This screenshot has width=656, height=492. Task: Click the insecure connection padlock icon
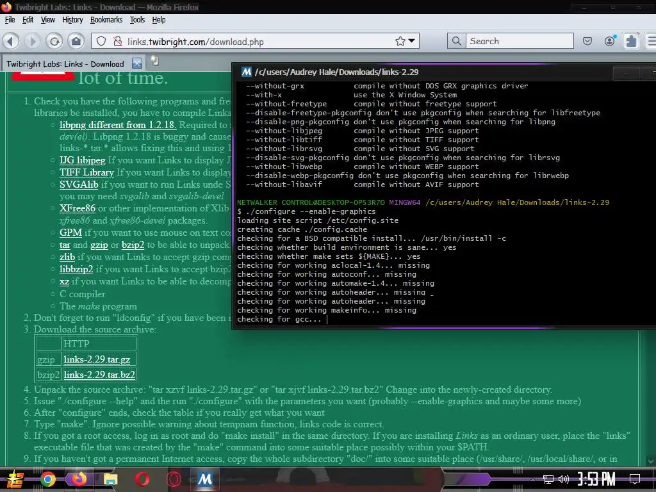tap(118, 41)
